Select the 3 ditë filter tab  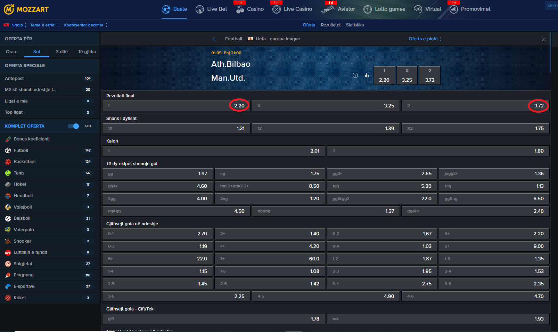tap(62, 52)
